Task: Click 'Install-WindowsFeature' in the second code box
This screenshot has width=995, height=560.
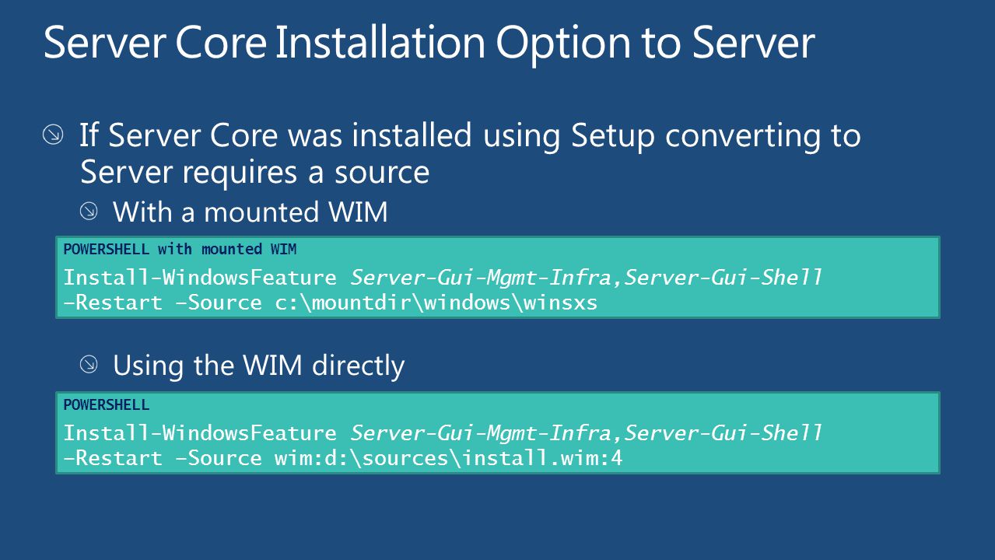Action: coord(200,433)
